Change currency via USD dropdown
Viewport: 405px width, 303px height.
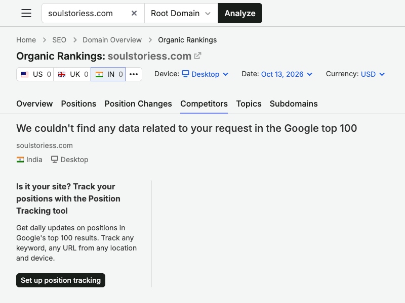373,74
